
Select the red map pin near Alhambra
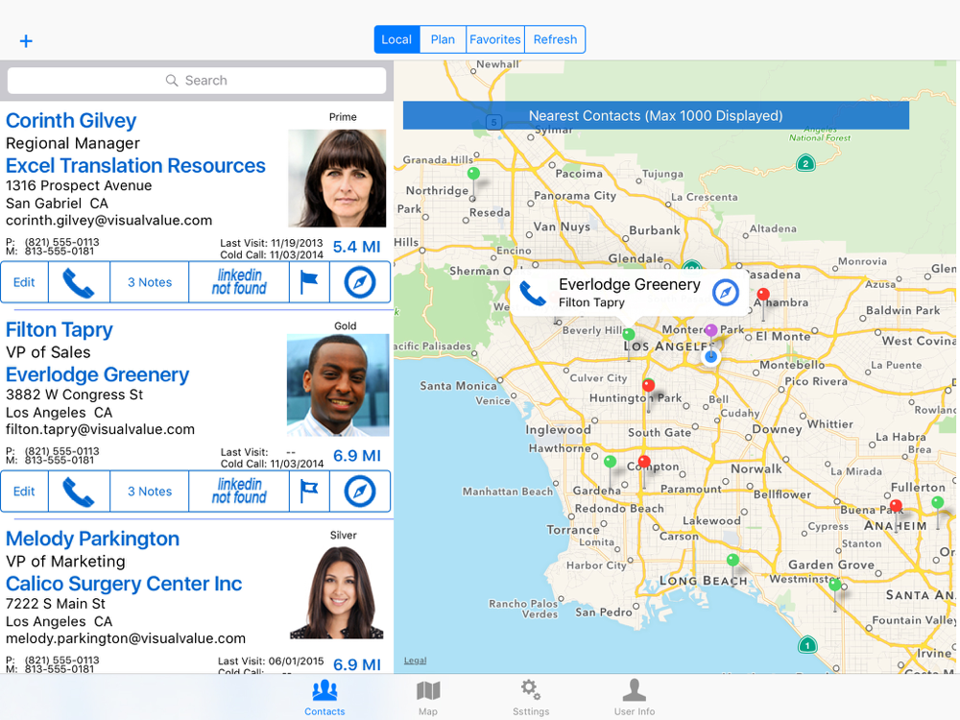[x=763, y=295]
